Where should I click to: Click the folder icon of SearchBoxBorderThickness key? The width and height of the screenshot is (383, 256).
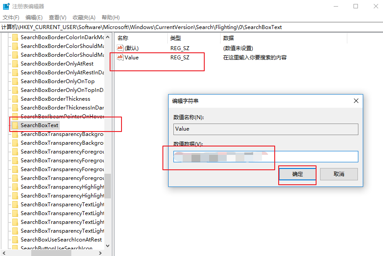[15, 99]
